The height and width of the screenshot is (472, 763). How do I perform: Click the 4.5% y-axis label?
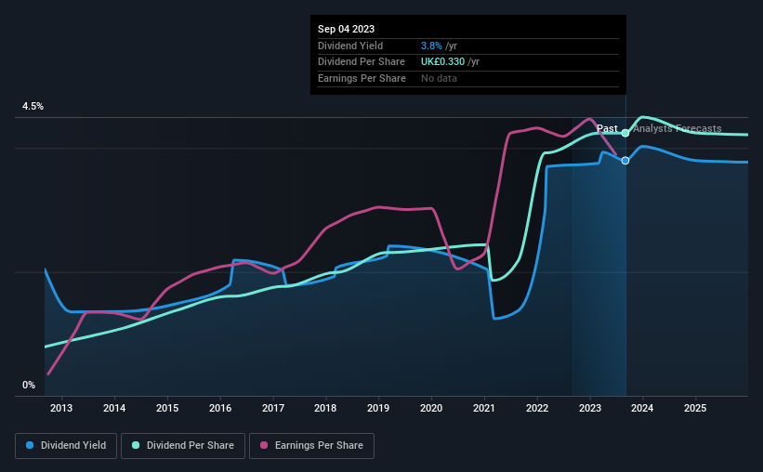pyautogui.click(x=33, y=106)
